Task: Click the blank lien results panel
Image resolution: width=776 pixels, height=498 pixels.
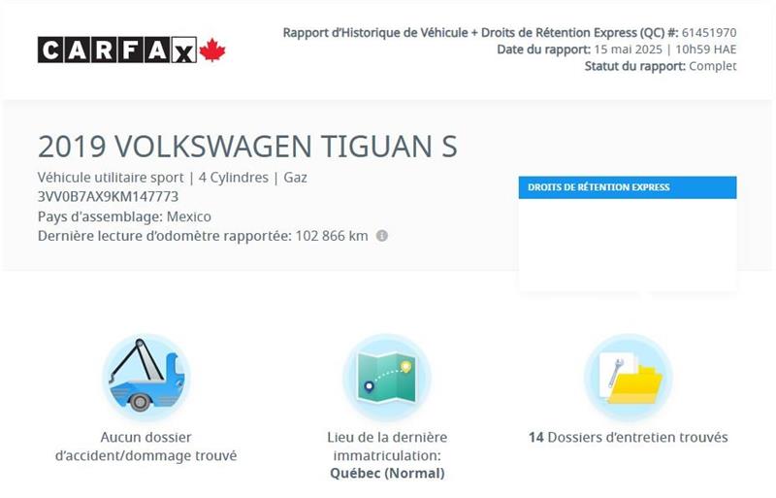Action: click(x=628, y=245)
